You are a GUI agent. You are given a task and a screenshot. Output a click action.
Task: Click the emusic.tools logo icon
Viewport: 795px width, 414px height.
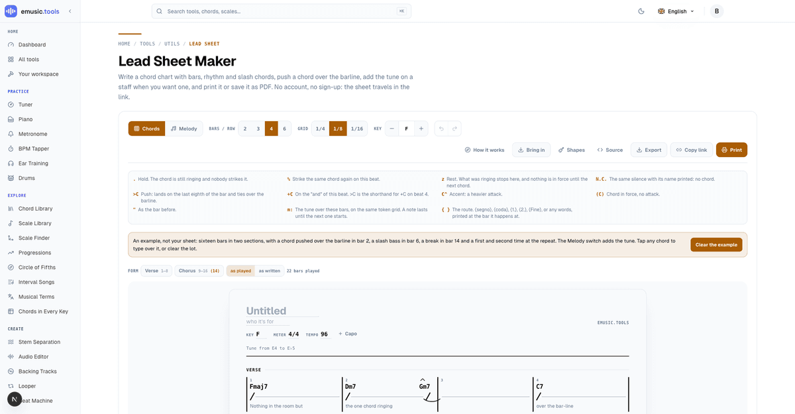[11, 11]
